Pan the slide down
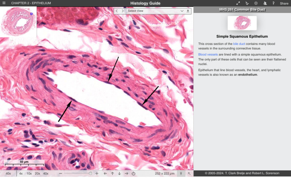 (x=119, y=173)
